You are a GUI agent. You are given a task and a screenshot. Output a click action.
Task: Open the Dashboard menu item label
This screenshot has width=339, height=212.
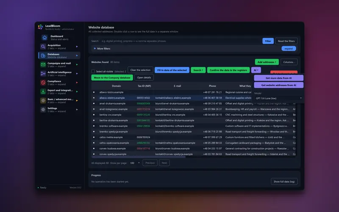[57, 36]
